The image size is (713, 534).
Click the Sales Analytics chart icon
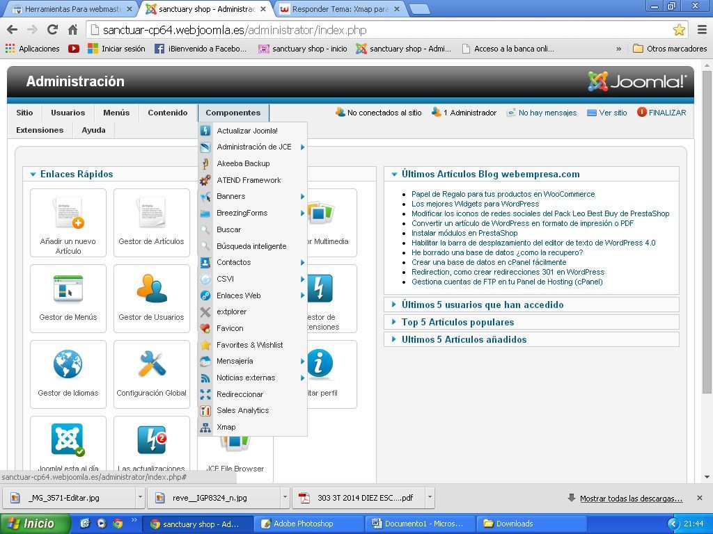[x=205, y=410]
